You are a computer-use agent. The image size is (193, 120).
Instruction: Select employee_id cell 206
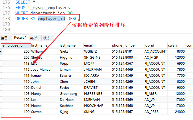point(16,52)
